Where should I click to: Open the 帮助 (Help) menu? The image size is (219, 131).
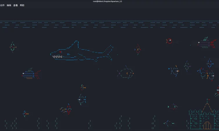click(x=22, y=5)
